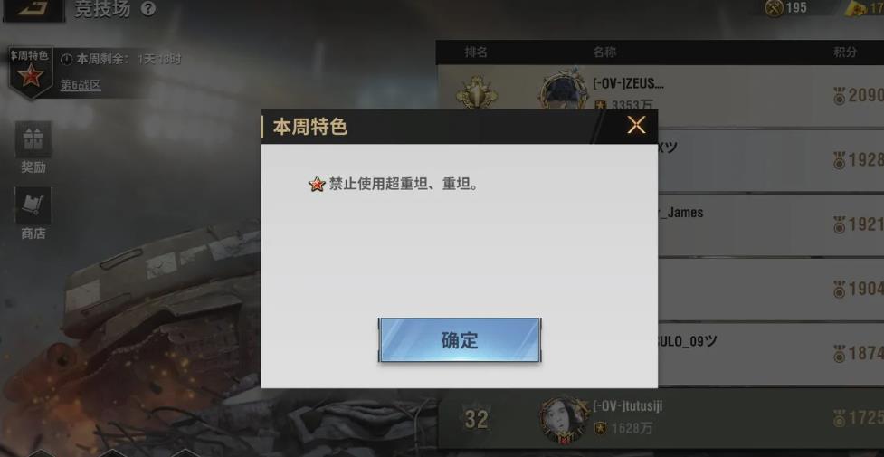Close the 本周特色 dialog with X
This screenshot has height=457, width=884.
coord(636,125)
